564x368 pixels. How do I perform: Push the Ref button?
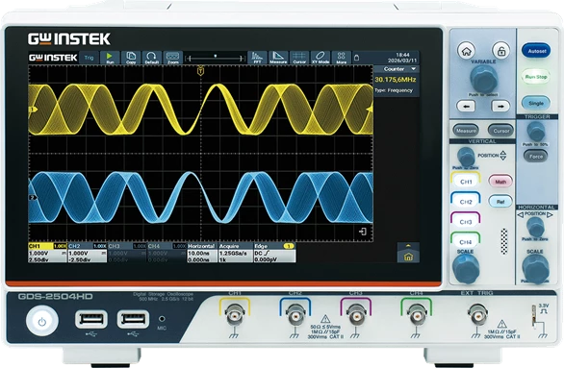(500, 202)
